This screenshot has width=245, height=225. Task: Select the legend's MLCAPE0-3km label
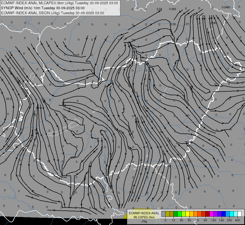click(144, 217)
